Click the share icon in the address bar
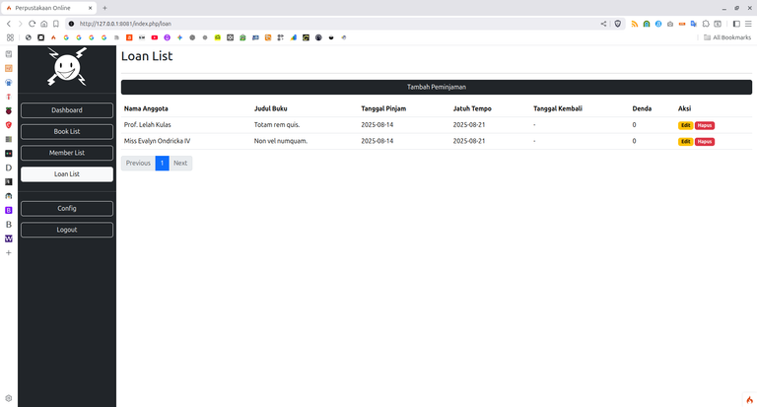 click(603, 24)
